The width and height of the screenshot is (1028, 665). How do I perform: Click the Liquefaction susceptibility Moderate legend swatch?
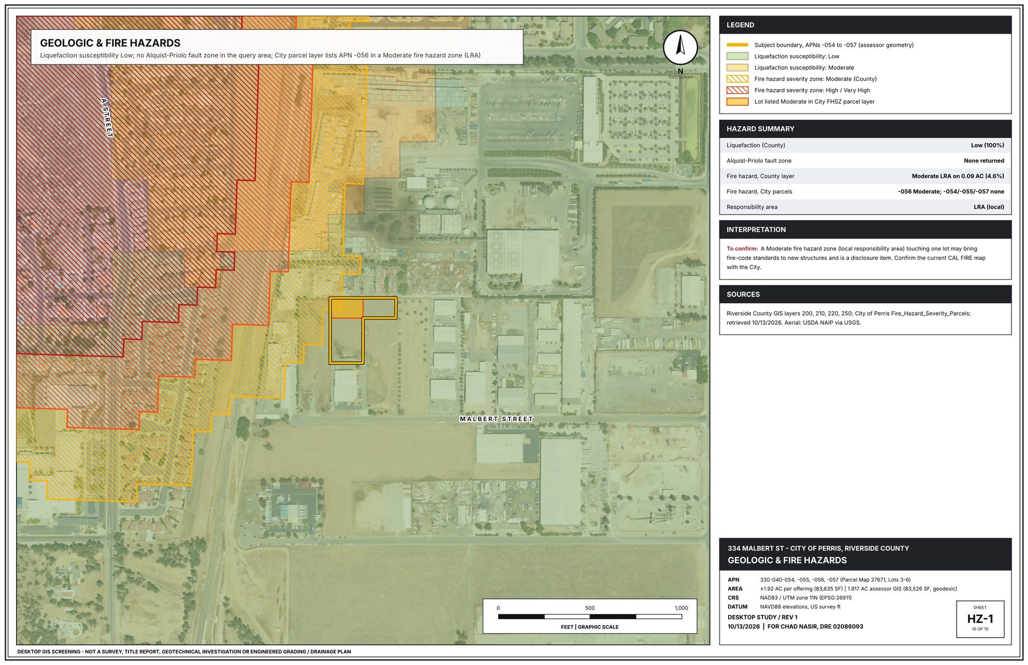[737, 67]
